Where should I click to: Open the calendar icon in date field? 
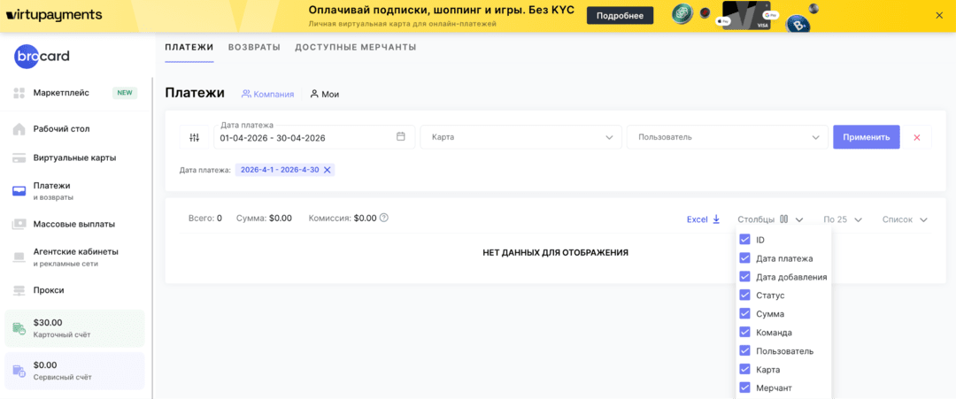coord(401,137)
